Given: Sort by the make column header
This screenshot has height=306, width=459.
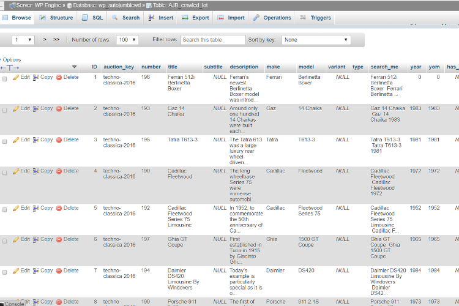Looking at the screenshot, I should (x=273, y=67).
